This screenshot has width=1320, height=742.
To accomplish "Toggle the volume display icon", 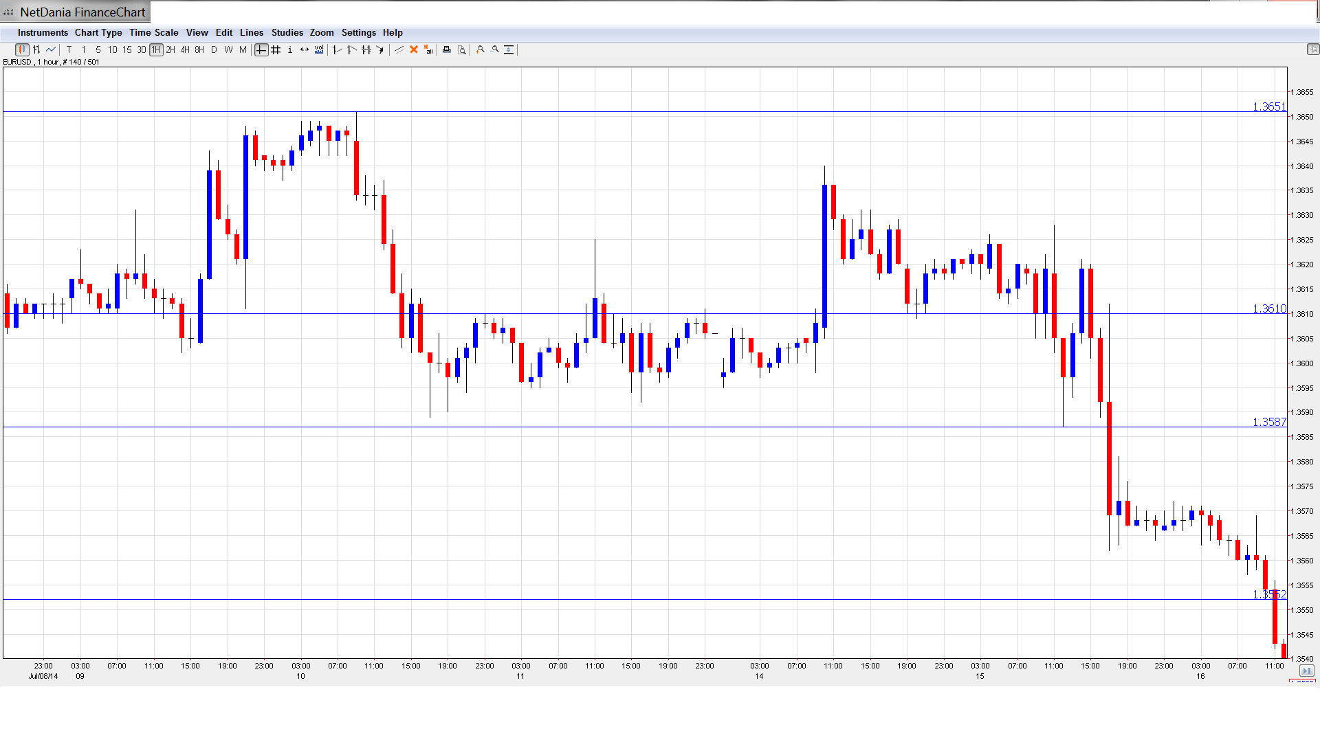I will (319, 49).
